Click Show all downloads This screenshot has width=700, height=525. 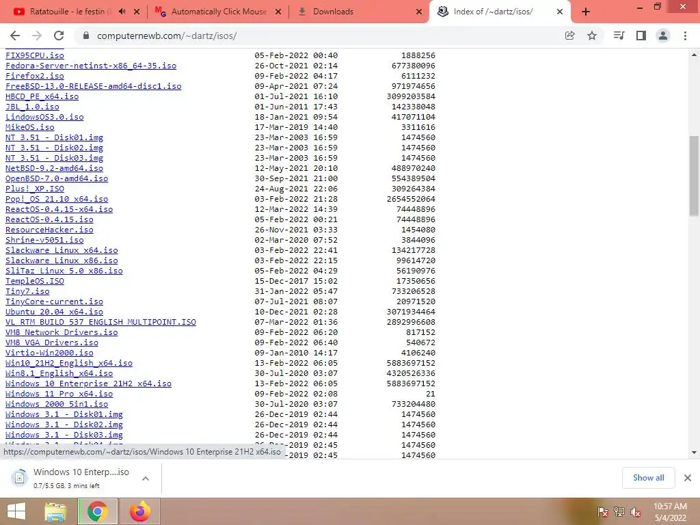(x=648, y=478)
